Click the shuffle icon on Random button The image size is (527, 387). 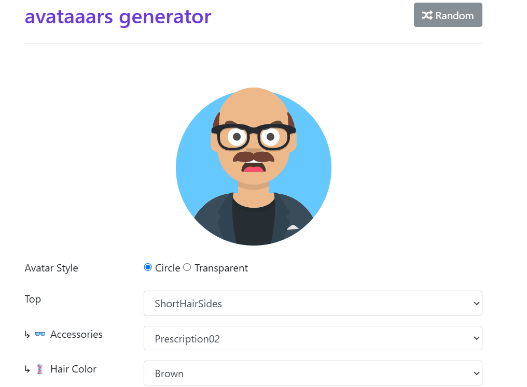click(427, 16)
